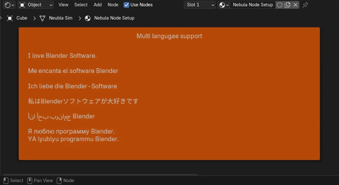Image resolution: width=339 pixels, height=185 pixels.
Task: Open the Slot 1 material slot dropdown
Action: [x=199, y=5]
